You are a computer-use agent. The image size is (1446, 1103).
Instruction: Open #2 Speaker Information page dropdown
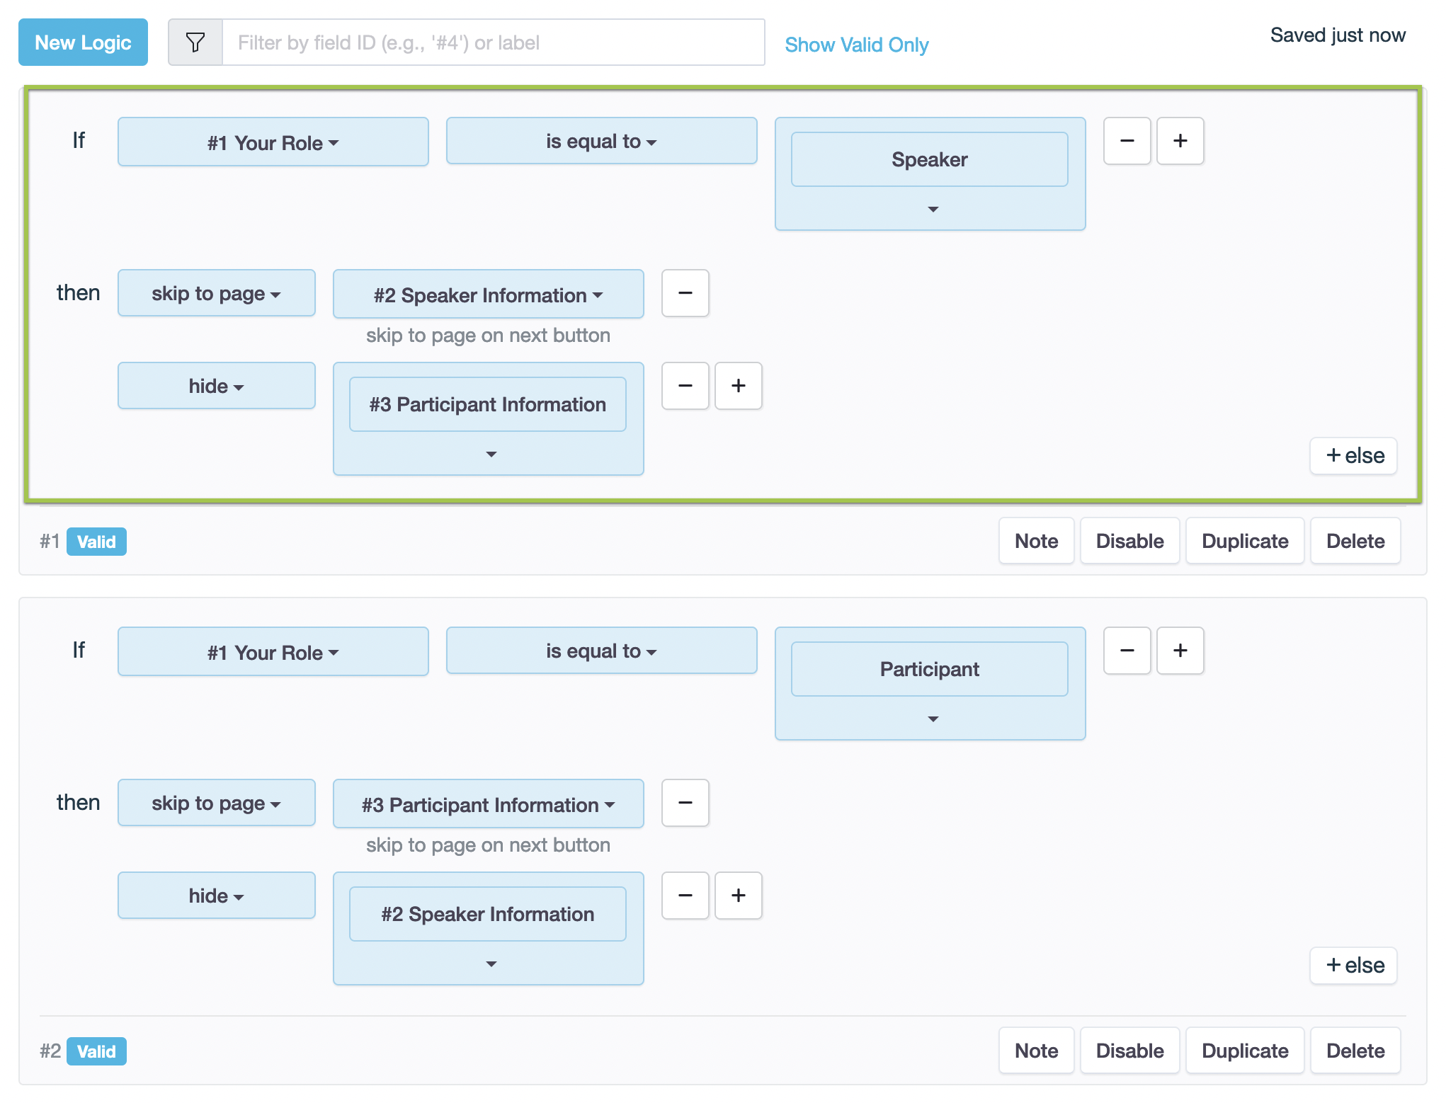click(488, 295)
